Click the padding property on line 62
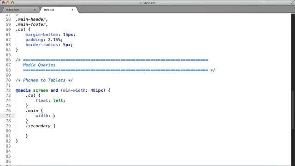 pos(34,40)
